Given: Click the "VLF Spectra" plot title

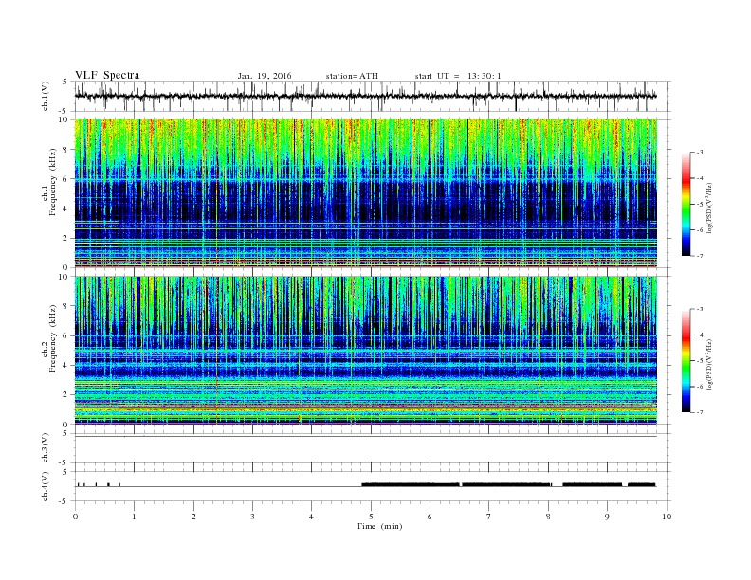Looking at the screenshot, I should point(107,75).
